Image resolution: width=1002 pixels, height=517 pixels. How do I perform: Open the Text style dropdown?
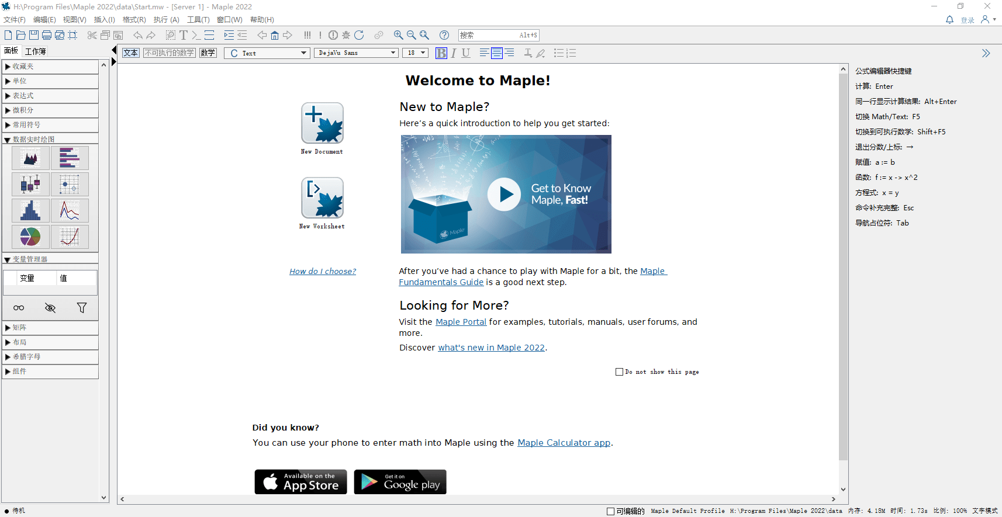tap(267, 53)
